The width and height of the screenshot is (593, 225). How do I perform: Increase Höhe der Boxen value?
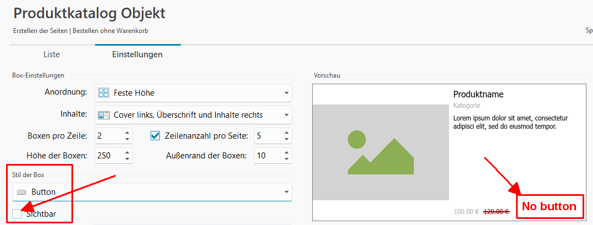(x=128, y=152)
